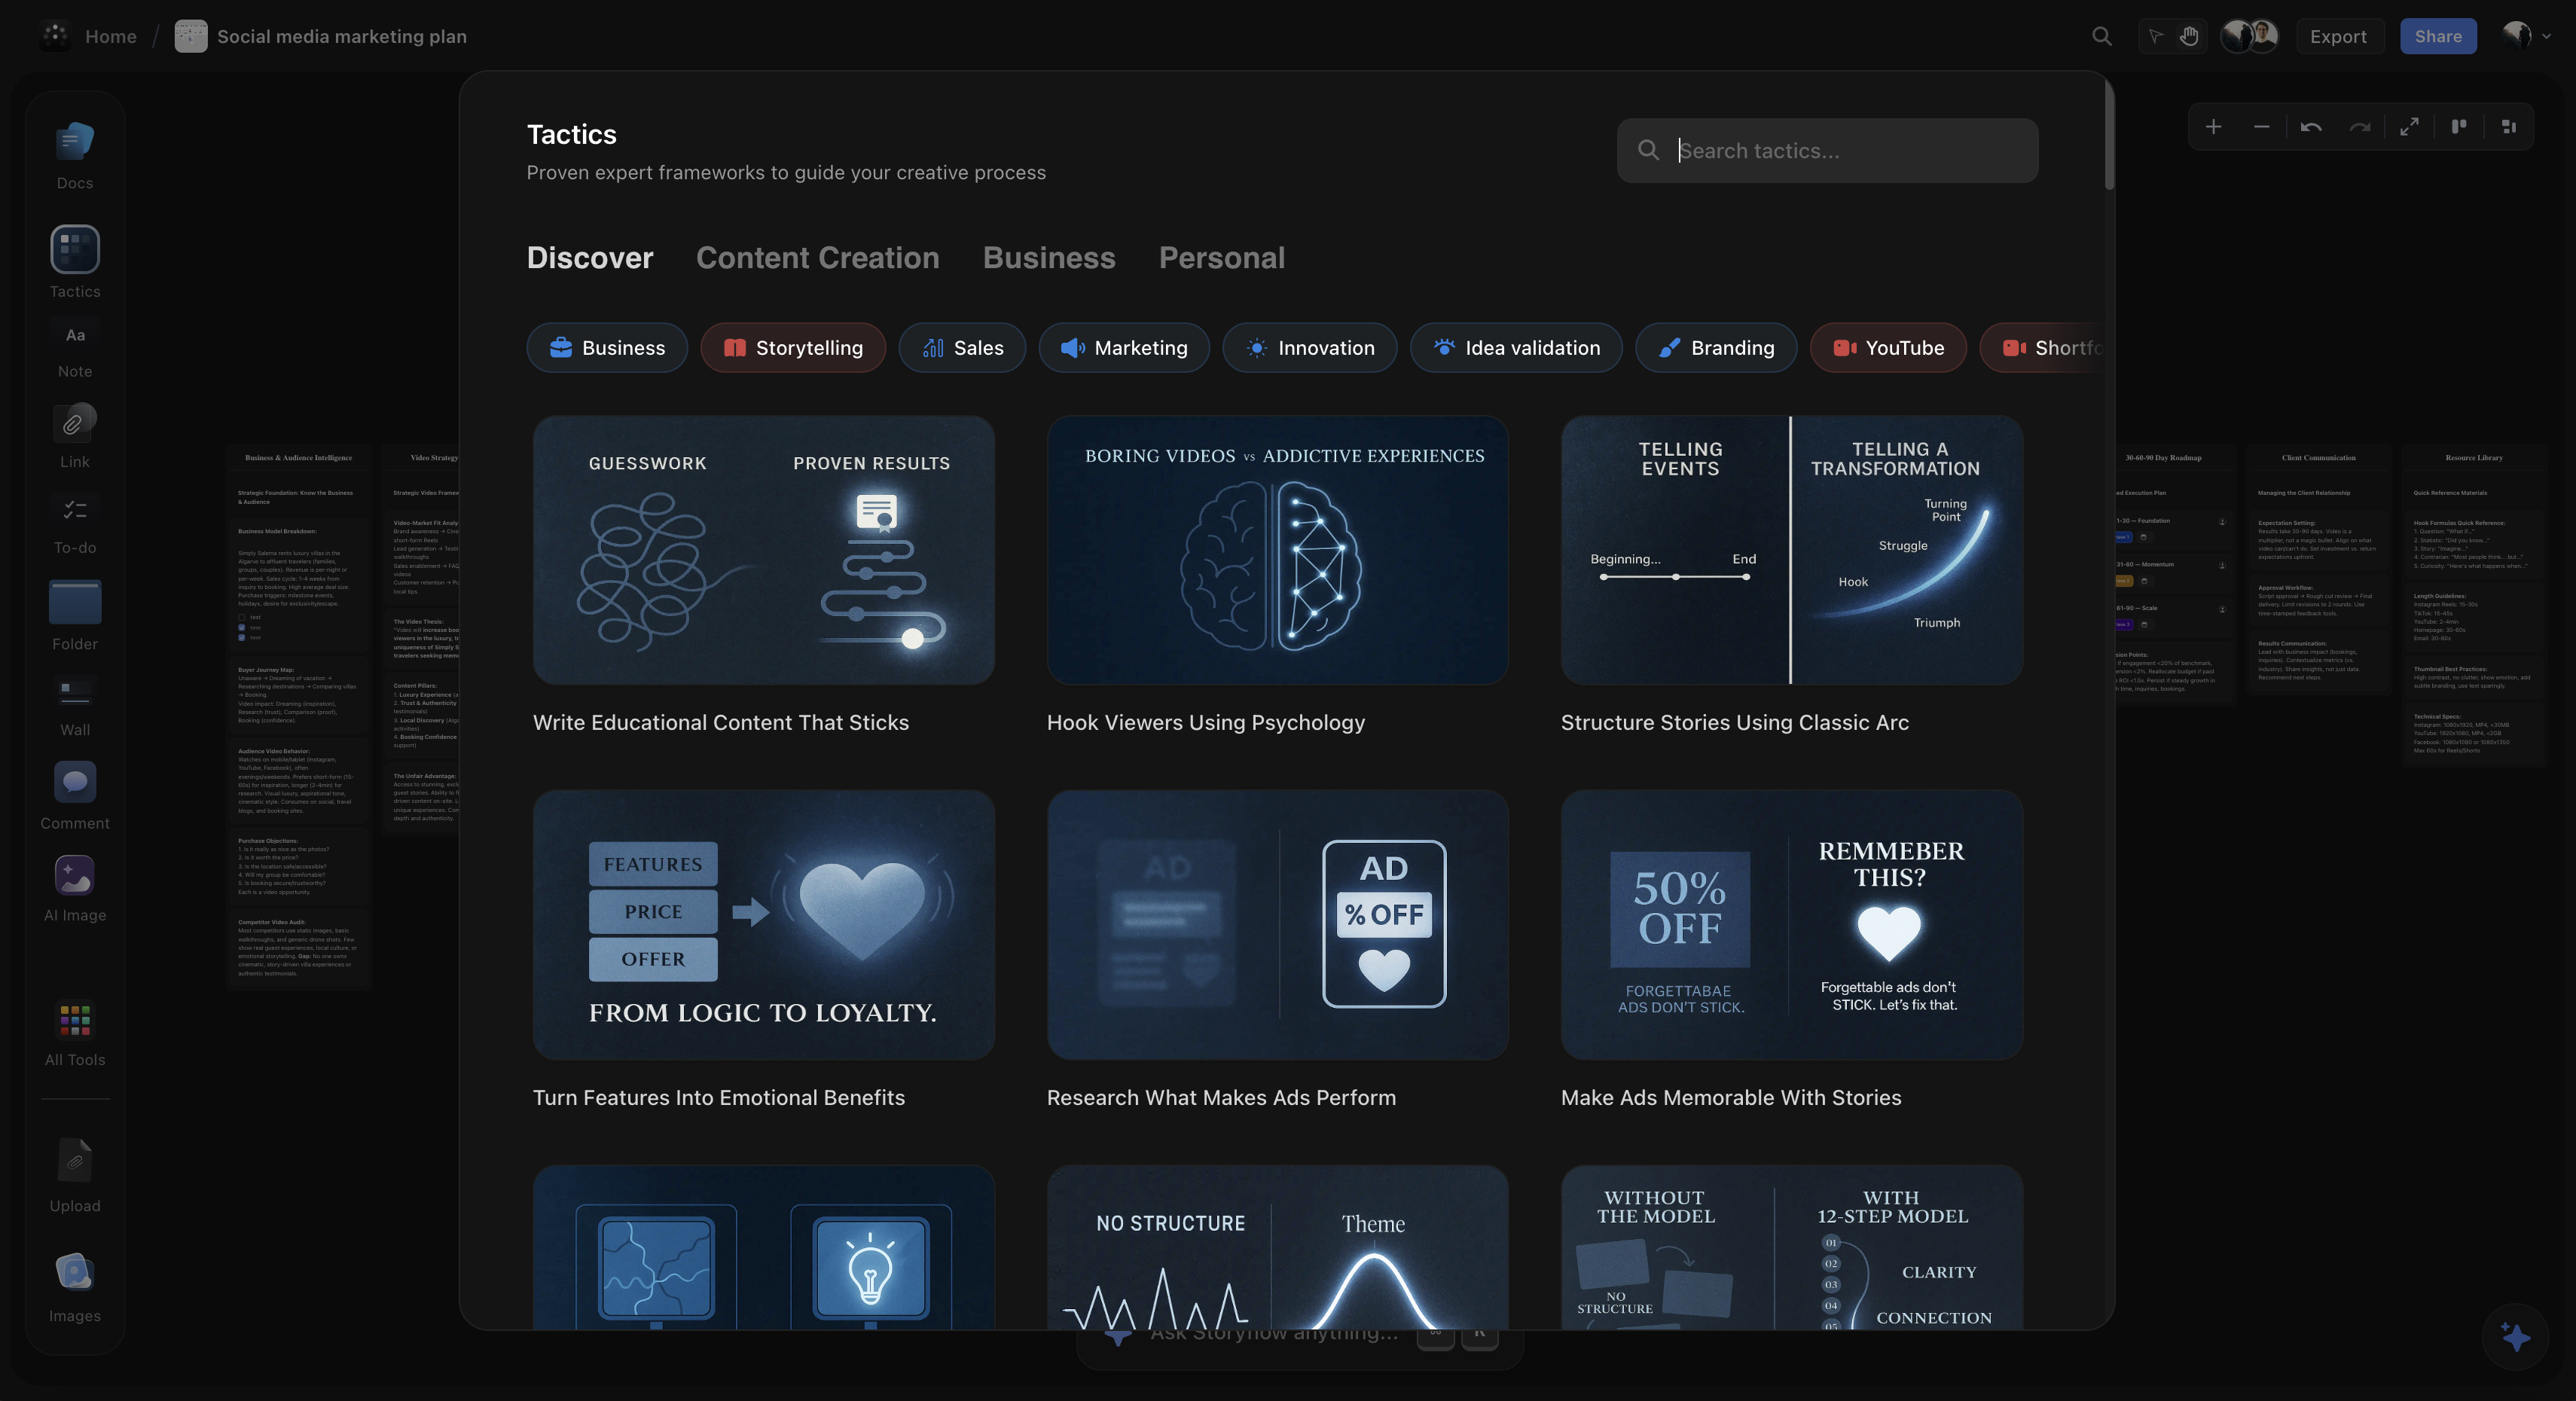Expand canvas to fullscreen view
The width and height of the screenshot is (2576, 1401).
pyautogui.click(x=2409, y=127)
